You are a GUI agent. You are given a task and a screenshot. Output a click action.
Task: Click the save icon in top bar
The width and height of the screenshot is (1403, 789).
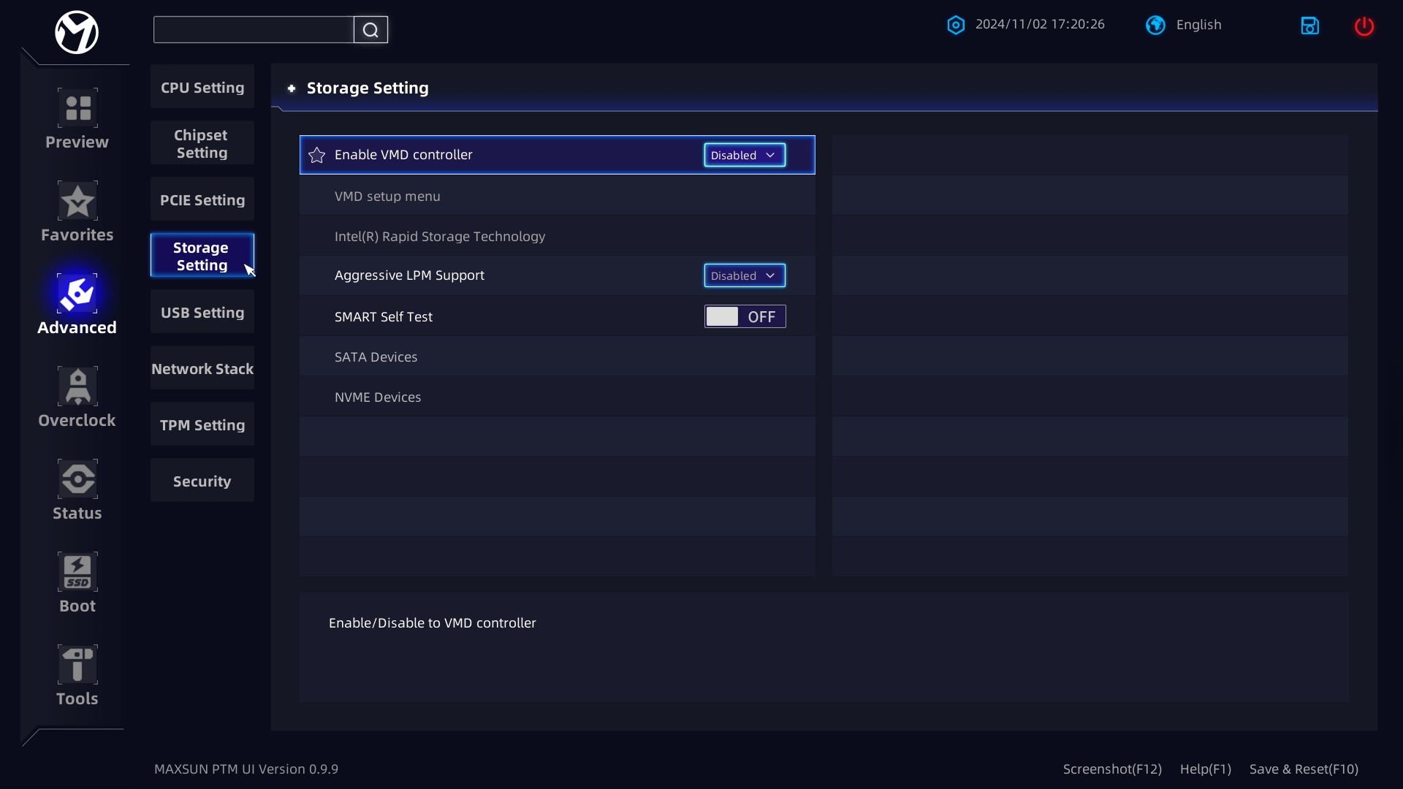click(1309, 26)
